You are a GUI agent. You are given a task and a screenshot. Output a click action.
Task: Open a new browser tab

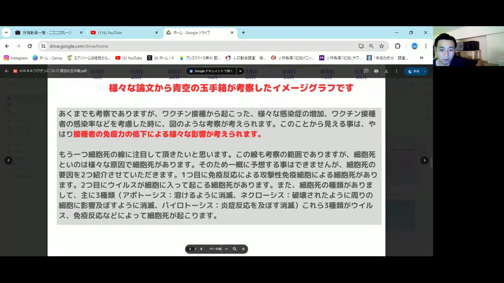tap(243, 32)
